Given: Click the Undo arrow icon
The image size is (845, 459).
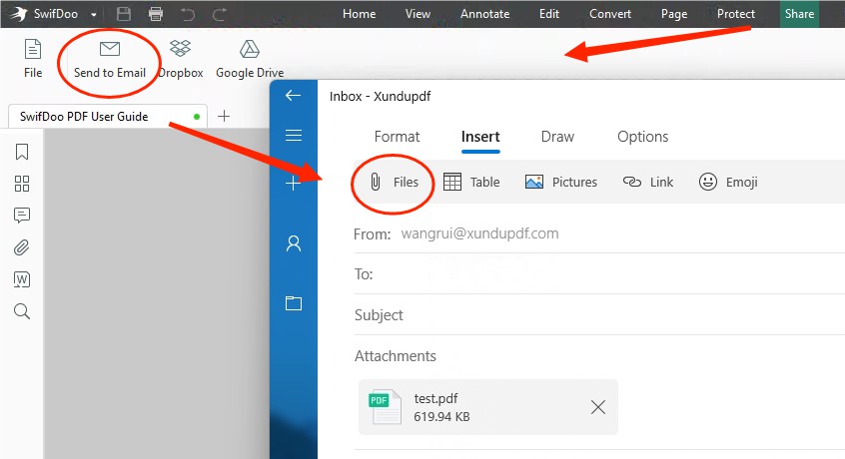Looking at the screenshot, I should 188,14.
